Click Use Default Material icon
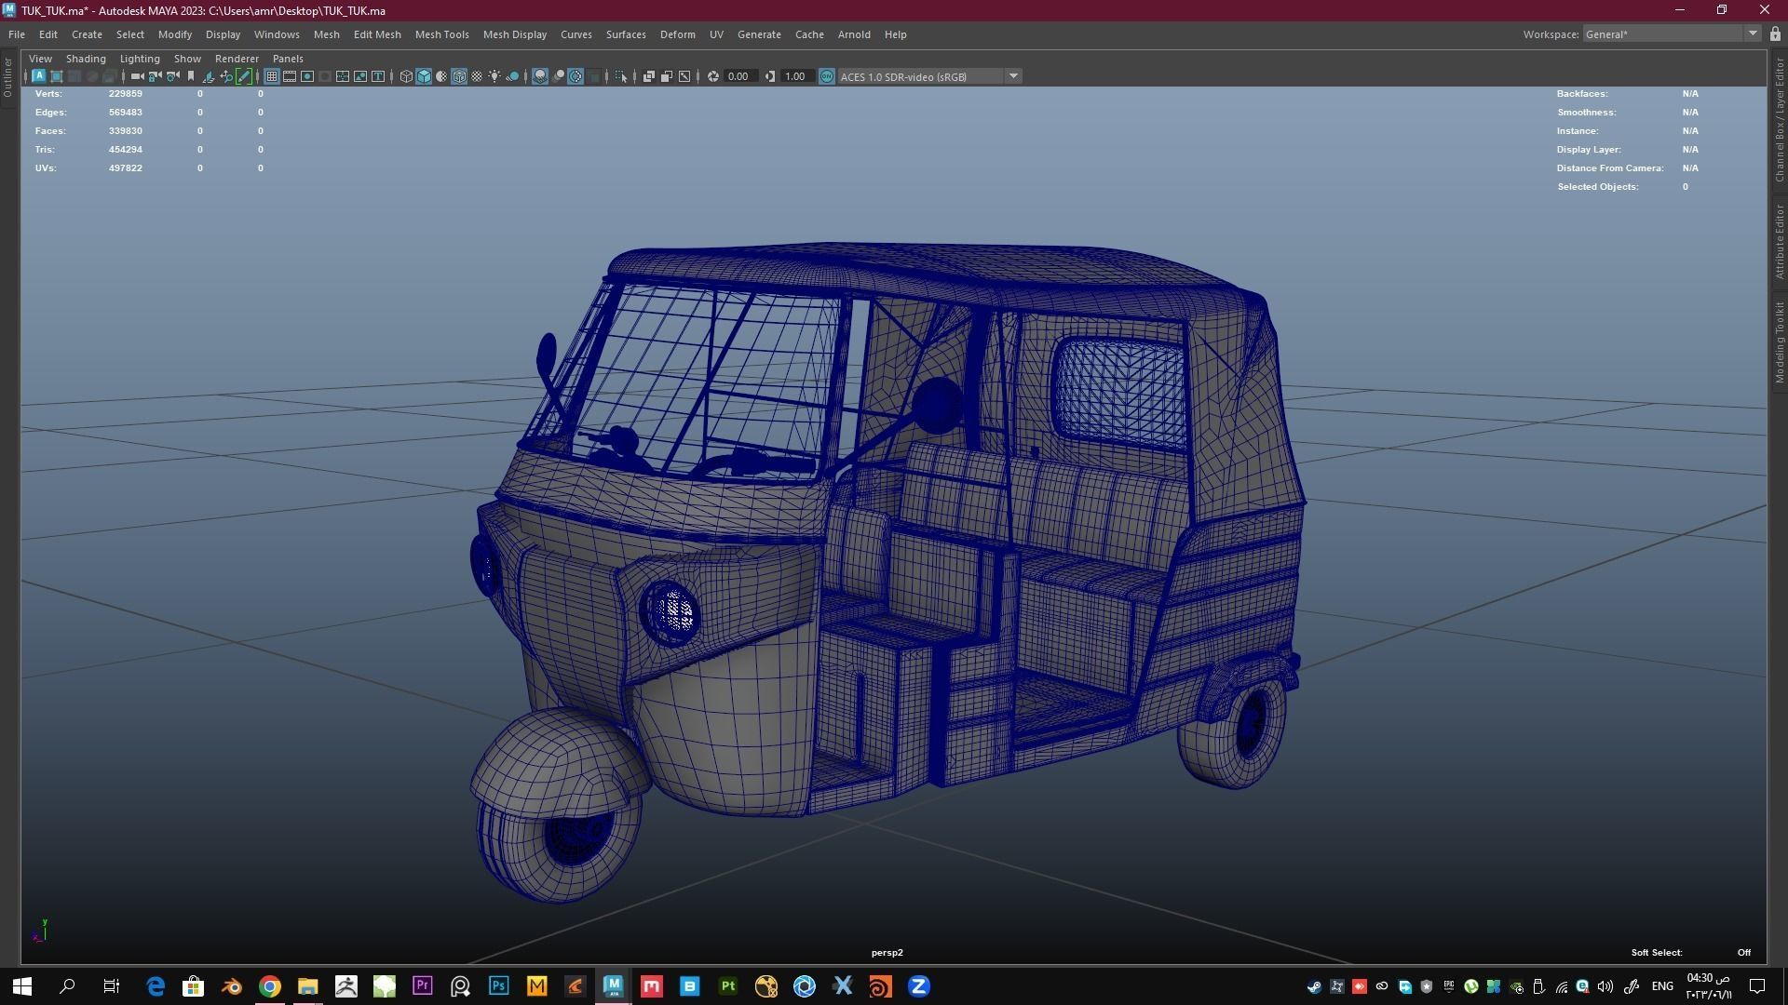This screenshot has height=1005, width=1788. (x=441, y=76)
